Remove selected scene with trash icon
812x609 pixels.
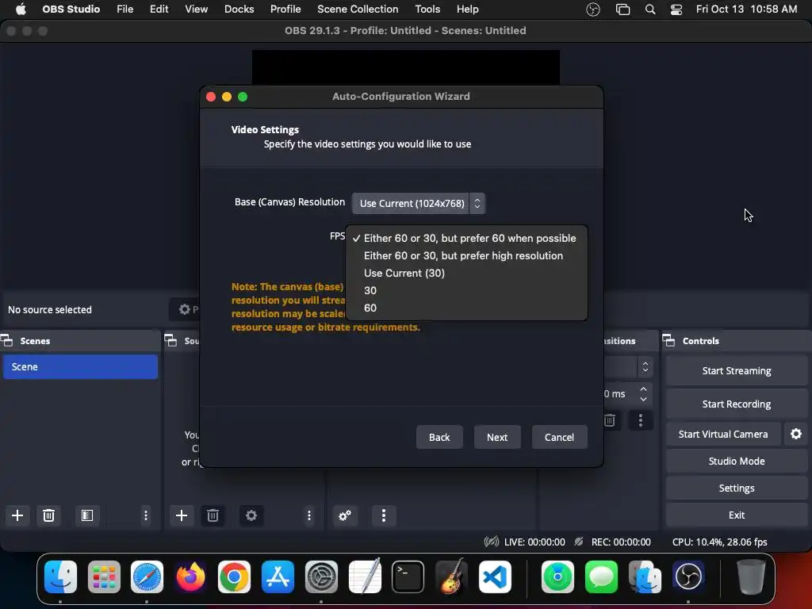tap(48, 515)
